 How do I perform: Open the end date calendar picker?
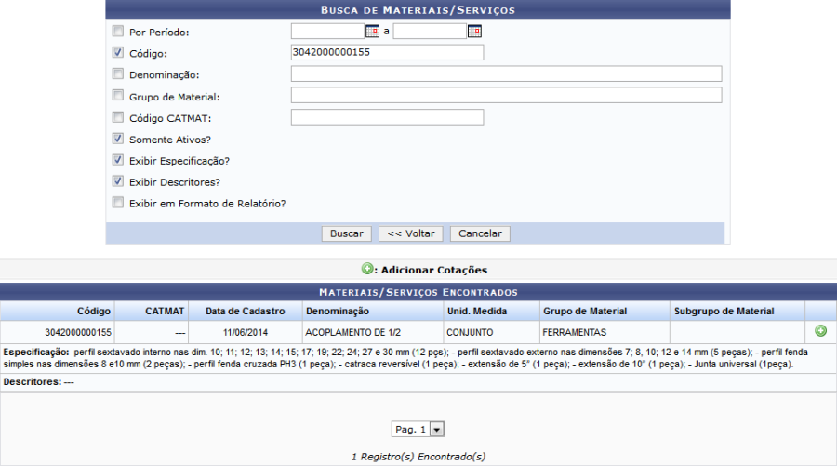pyautogui.click(x=474, y=32)
